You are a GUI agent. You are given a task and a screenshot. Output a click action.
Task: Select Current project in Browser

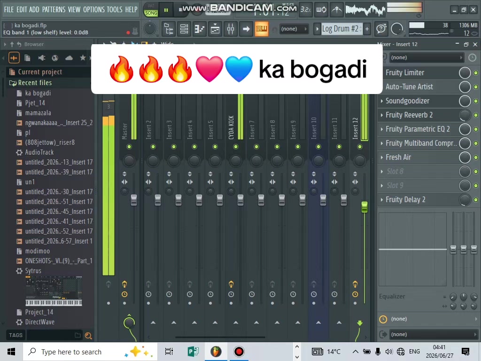click(x=50, y=72)
